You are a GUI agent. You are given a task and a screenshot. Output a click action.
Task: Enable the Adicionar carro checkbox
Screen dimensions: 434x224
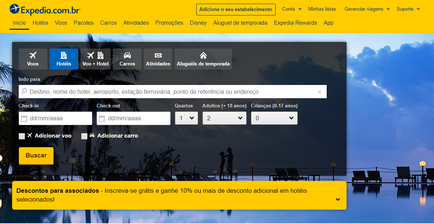pos(84,136)
